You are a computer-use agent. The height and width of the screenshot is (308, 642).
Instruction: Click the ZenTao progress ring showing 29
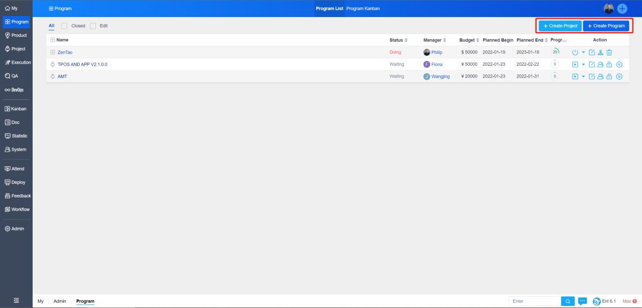click(555, 52)
